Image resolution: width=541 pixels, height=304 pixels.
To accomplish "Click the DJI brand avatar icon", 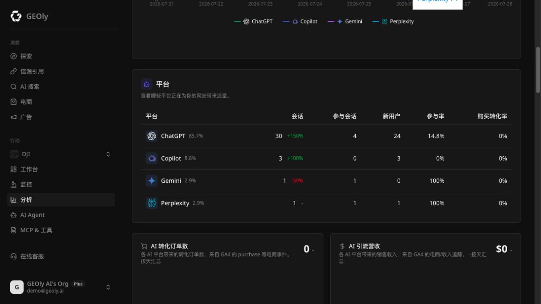I will [14, 154].
